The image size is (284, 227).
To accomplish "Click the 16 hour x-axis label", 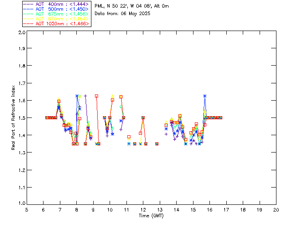I will pyautogui.click(x=210, y=210).
